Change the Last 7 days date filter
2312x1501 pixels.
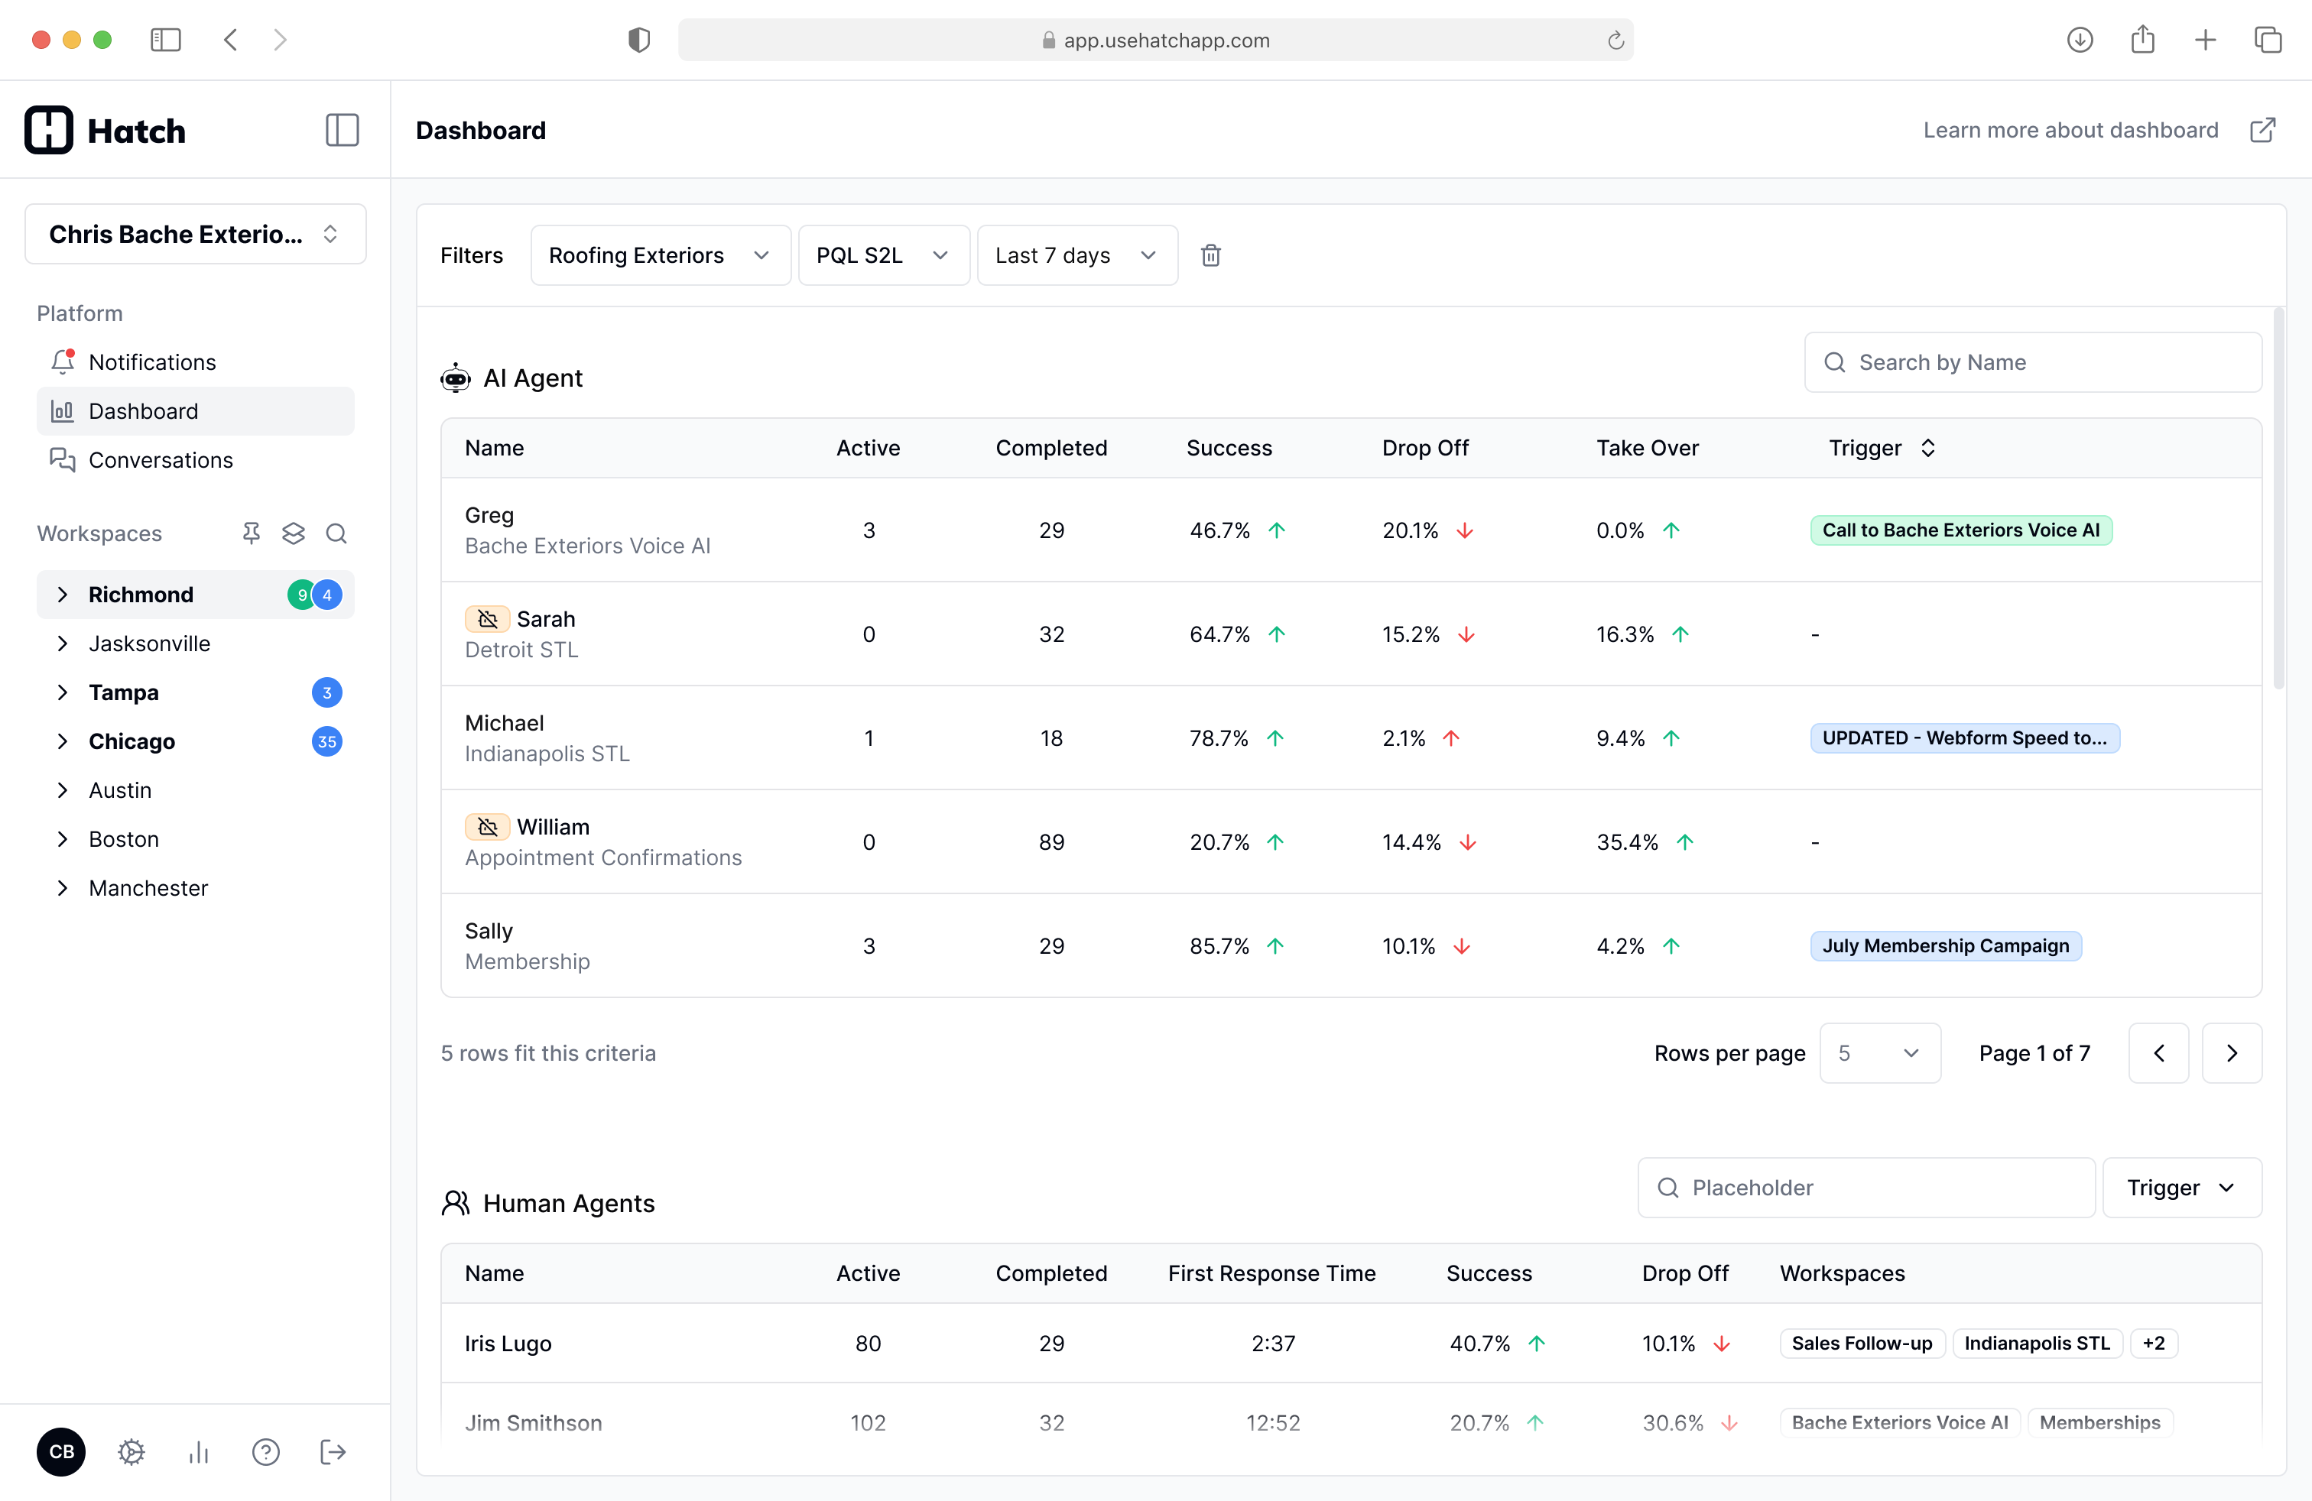pyautogui.click(x=1076, y=254)
